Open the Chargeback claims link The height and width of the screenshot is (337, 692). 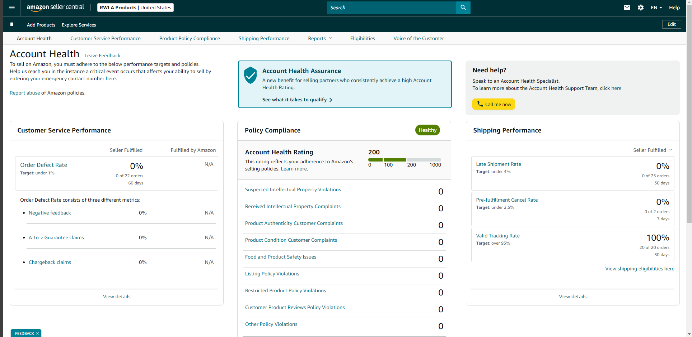pyautogui.click(x=50, y=262)
